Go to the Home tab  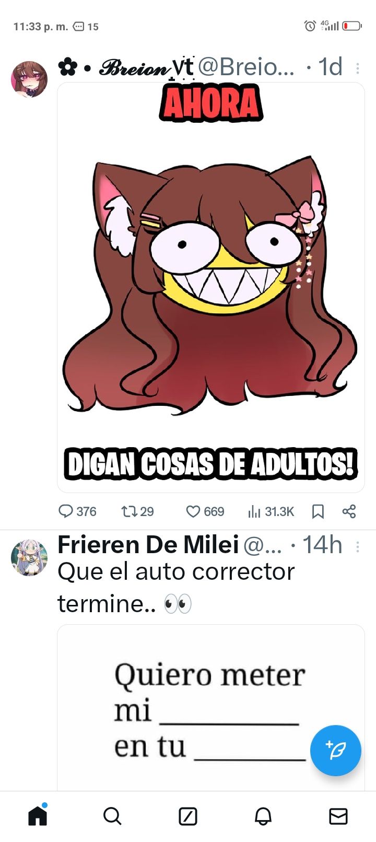pos(38,816)
